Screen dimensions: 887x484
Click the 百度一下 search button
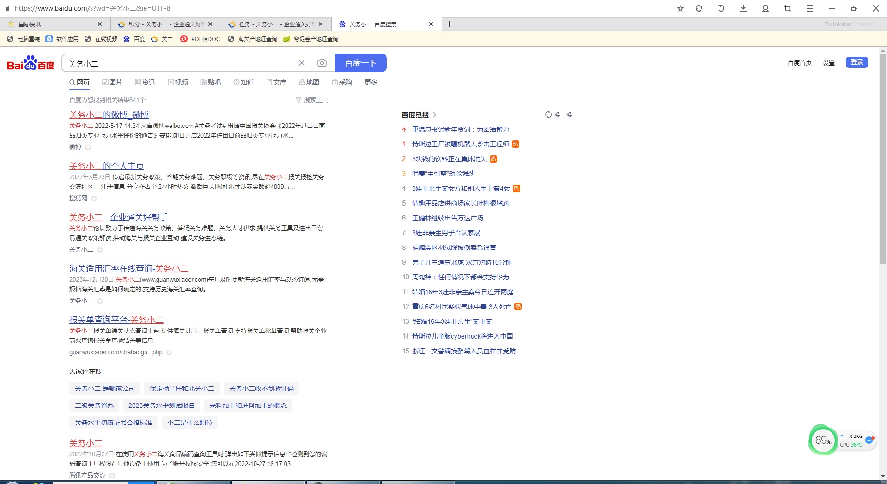(360, 63)
